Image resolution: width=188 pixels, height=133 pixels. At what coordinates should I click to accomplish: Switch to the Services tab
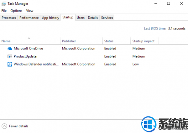coord(107,18)
